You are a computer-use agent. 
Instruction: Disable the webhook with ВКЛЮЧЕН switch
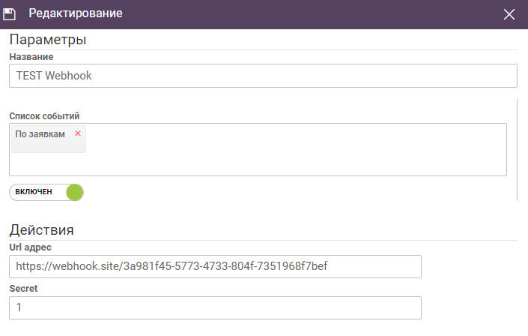tap(46, 192)
